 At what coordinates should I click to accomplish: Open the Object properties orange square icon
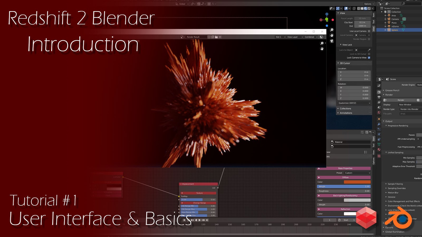click(x=379, y=119)
